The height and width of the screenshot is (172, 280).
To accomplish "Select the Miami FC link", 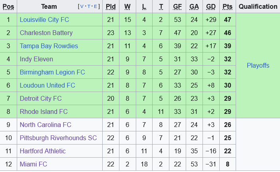I will tap(34, 164).
